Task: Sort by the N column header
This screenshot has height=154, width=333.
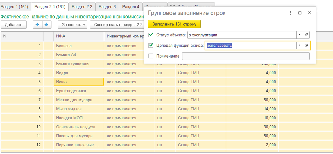Action: [x=22, y=36]
